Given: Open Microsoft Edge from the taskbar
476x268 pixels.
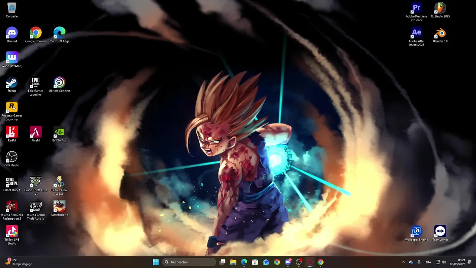Looking at the screenshot, I should click(244, 262).
